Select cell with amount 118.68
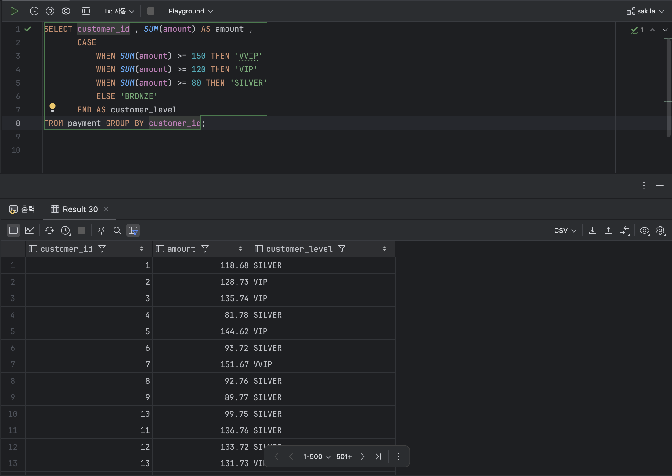672x476 pixels. [202, 265]
